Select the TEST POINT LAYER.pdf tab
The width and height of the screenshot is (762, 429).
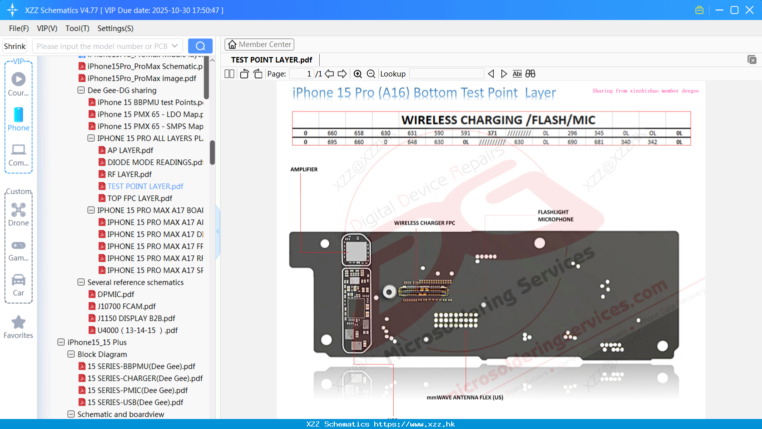[x=272, y=60]
